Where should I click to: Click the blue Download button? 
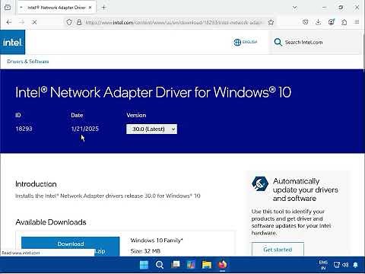70,246
